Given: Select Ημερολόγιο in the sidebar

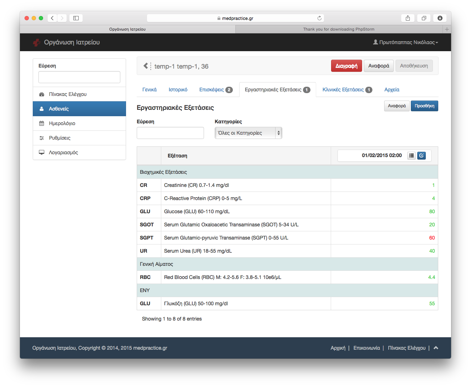Looking at the screenshot, I should pyautogui.click(x=62, y=123).
